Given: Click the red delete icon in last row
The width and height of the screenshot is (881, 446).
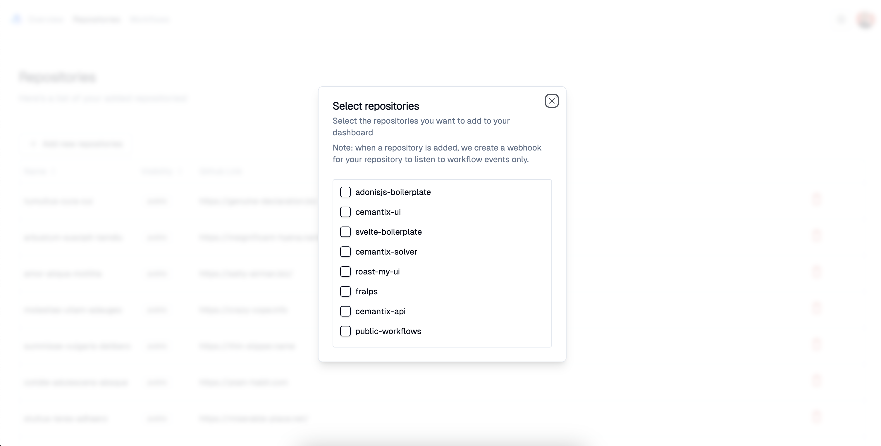Looking at the screenshot, I should (x=816, y=416).
